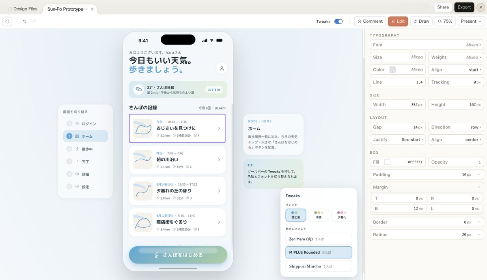This screenshot has width=487, height=280.
Task: Click the redo arrow icon
Action: coord(34,21)
